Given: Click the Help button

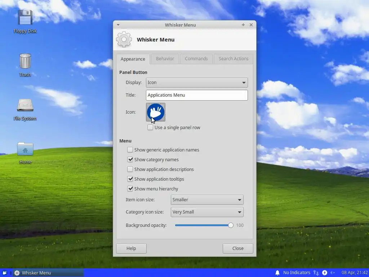Looking at the screenshot, I should [x=131, y=249].
